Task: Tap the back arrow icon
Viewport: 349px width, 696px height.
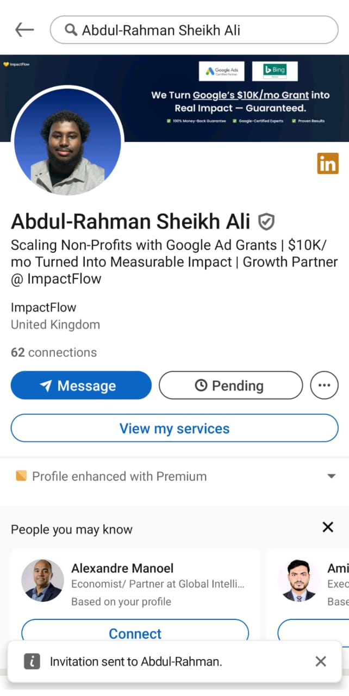Action: pos(24,30)
